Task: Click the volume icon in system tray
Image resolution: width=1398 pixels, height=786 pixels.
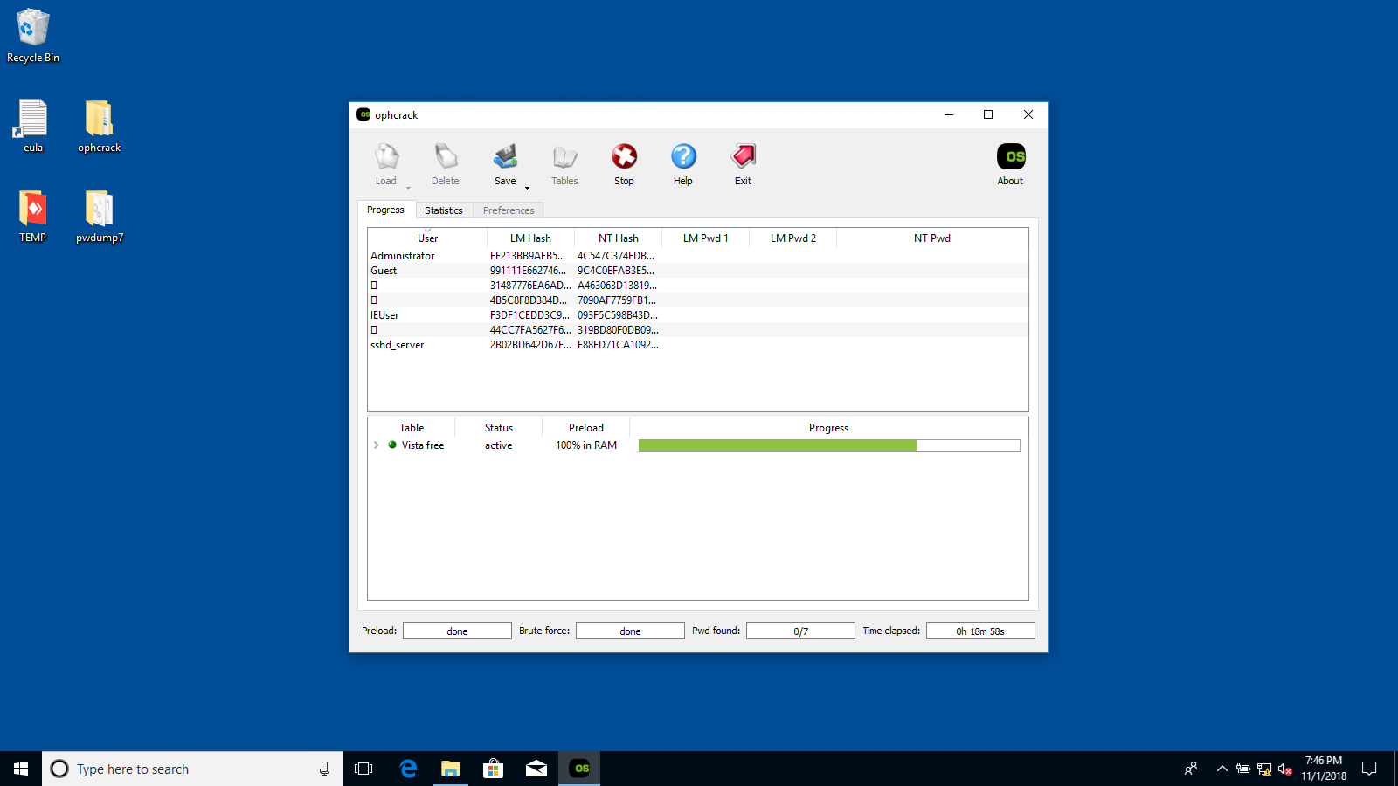Action: (1284, 769)
